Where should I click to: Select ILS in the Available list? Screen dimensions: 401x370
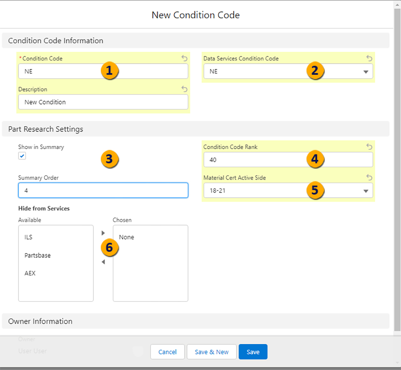tap(29, 237)
